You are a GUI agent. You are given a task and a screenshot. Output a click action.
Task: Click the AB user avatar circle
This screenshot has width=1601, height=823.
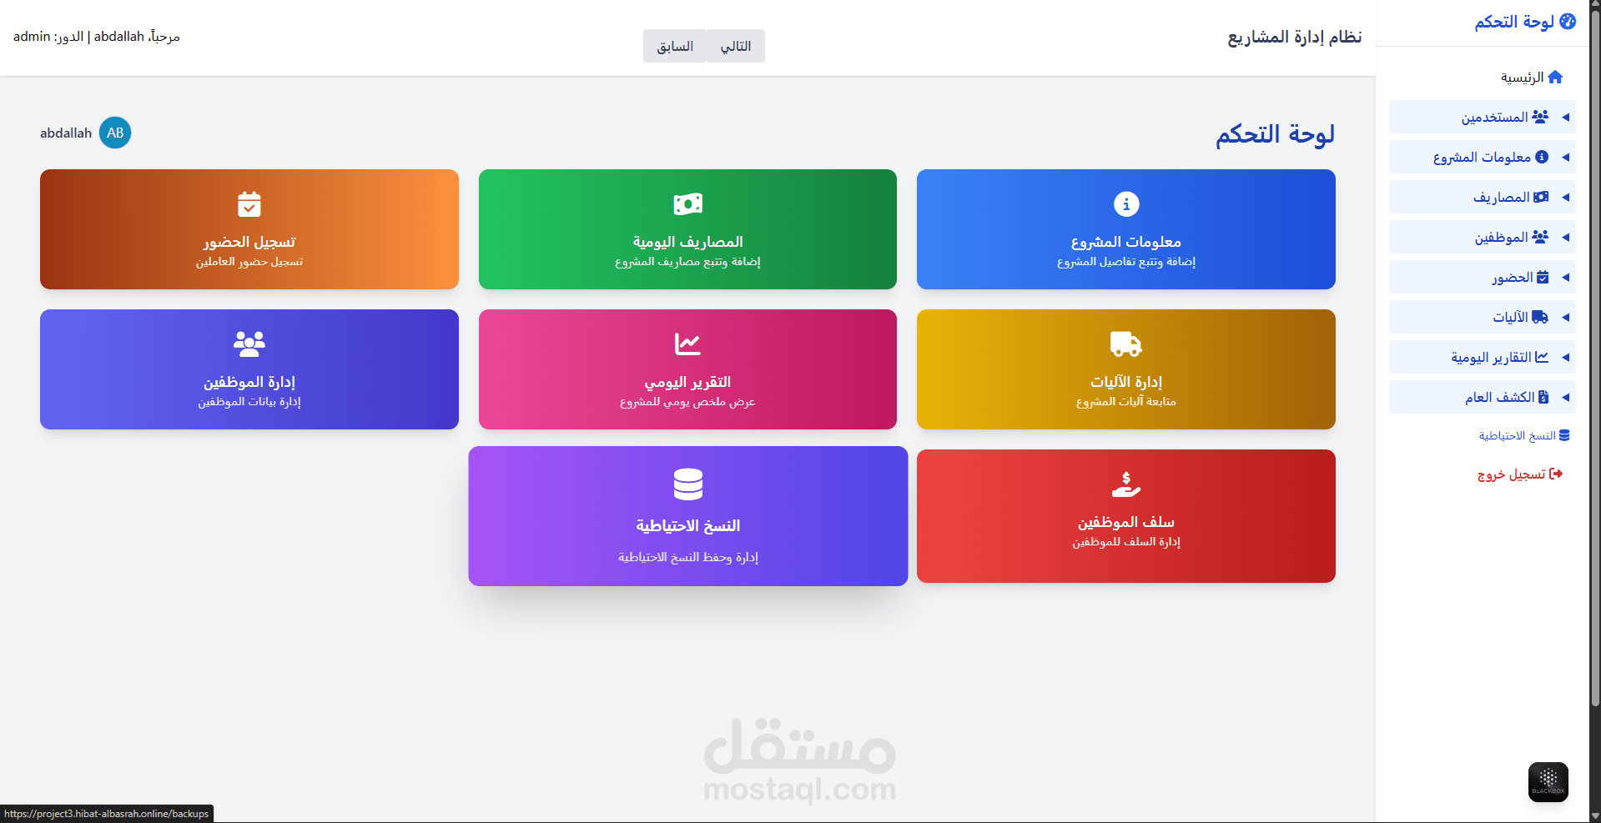click(x=115, y=132)
